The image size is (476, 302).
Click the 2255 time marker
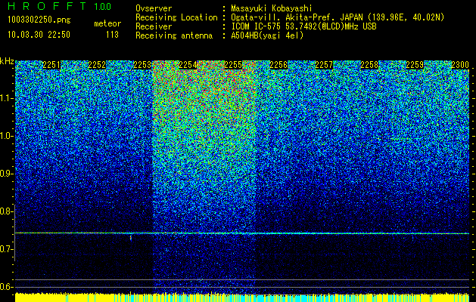tap(233, 65)
